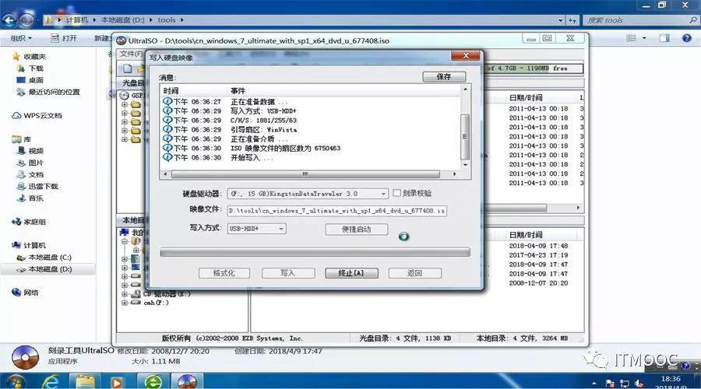Viewport: 701px width, 389px height.
Task: Show hidden system tray icons arrow
Action: click(594, 384)
